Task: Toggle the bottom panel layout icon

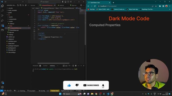Action: [66, 2]
